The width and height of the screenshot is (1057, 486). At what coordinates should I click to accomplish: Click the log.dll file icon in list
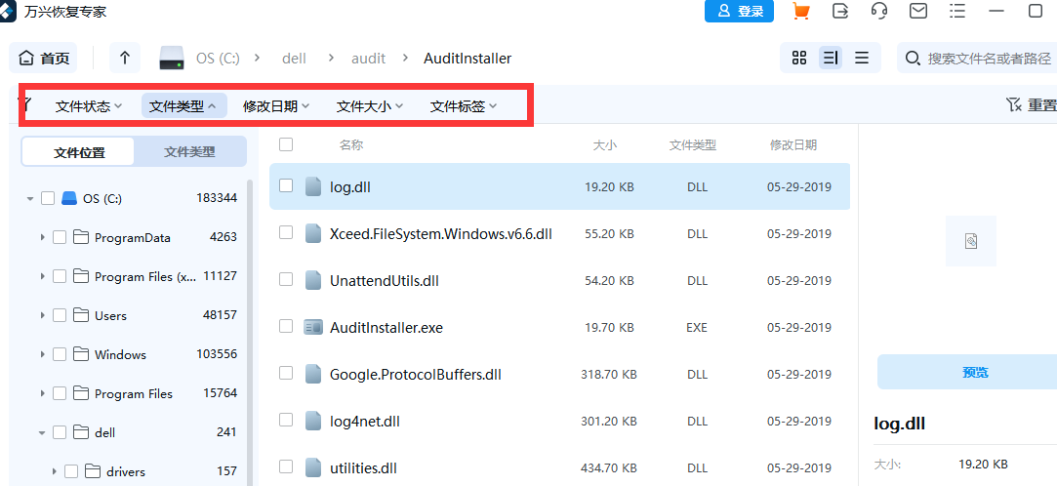tap(312, 186)
